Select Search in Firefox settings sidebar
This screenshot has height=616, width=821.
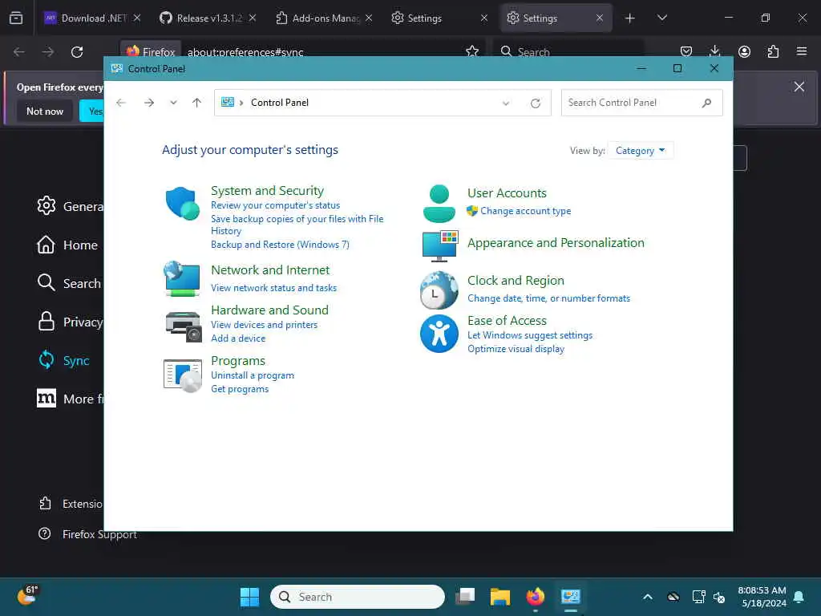69,283
